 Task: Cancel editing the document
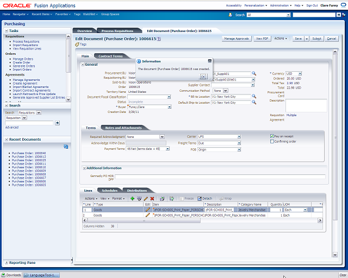click(331, 39)
